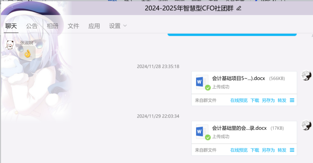The image size is (313, 163).
Task: Expand the 设置 dropdown
Action: click(118, 26)
